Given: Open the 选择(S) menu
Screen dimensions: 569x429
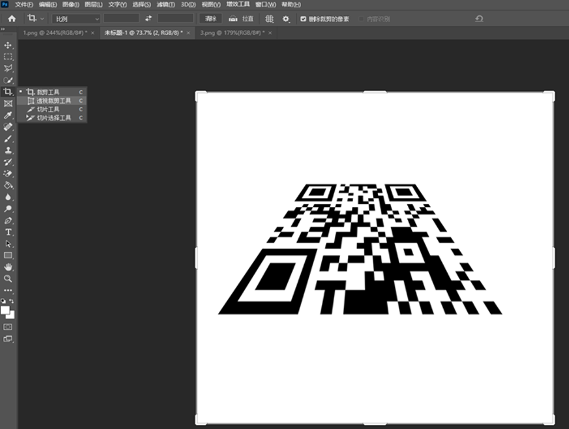Looking at the screenshot, I should pos(142,5).
